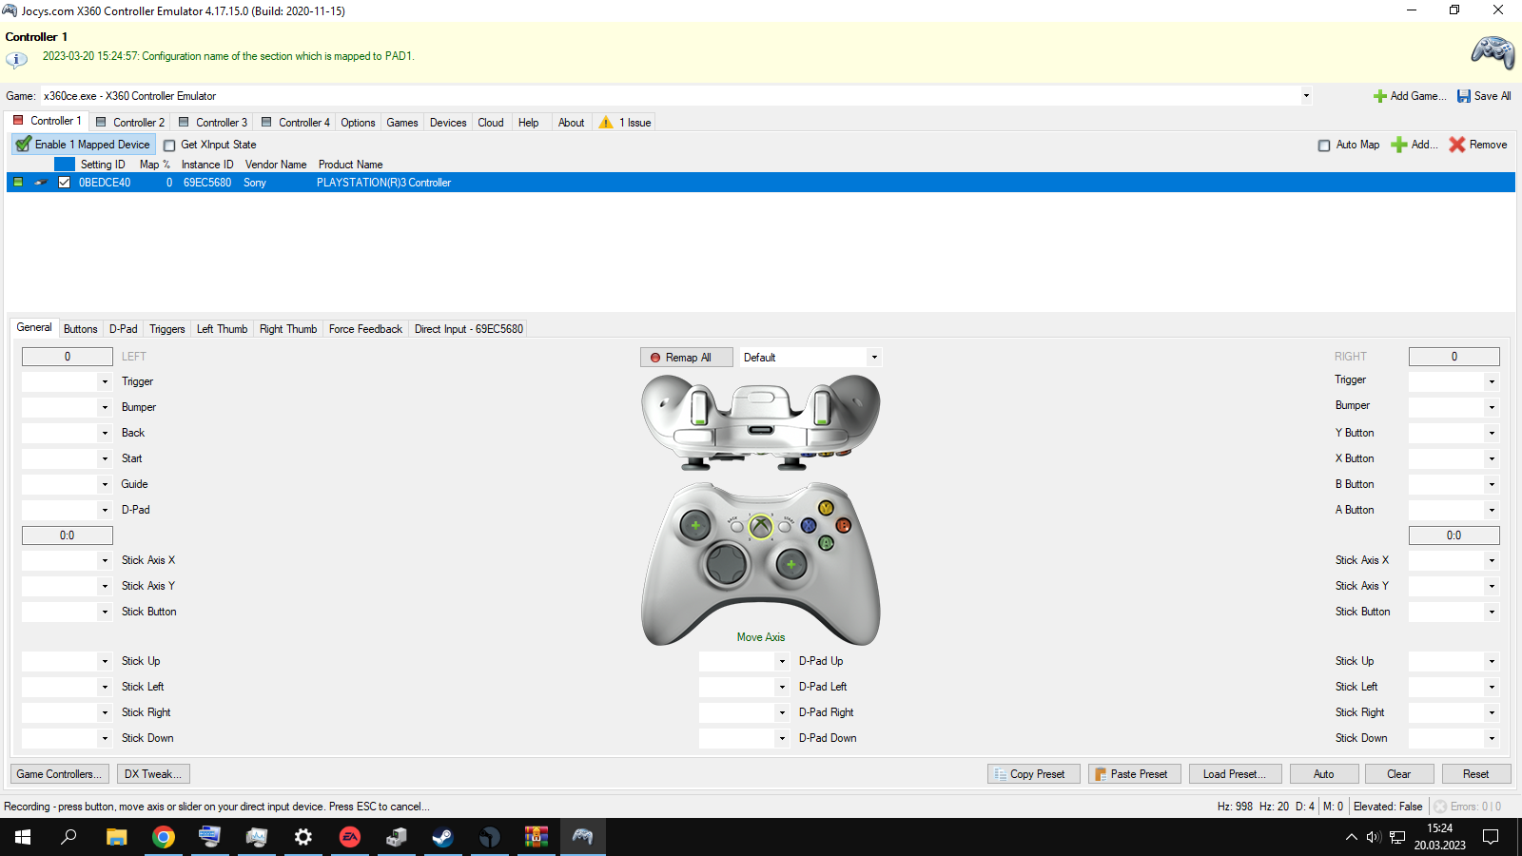Click the blue X button on the controller image

tap(809, 525)
